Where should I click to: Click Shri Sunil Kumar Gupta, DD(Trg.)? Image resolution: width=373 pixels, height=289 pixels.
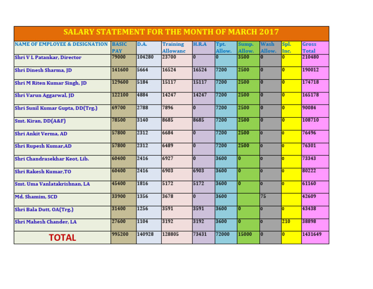56,108
